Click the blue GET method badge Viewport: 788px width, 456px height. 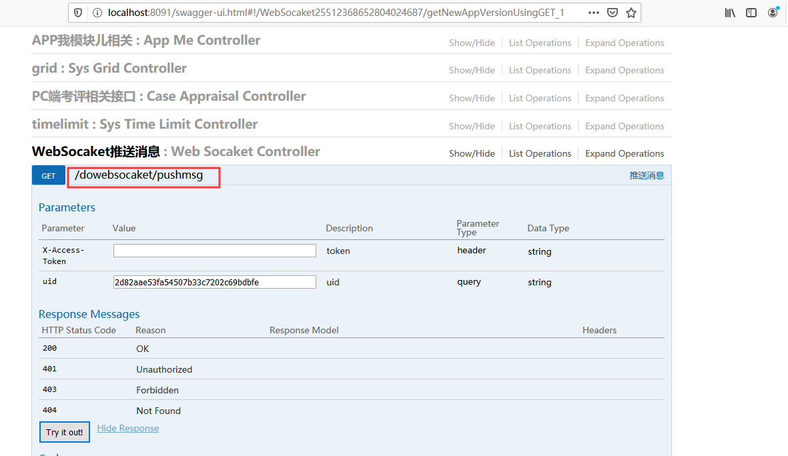[x=48, y=175]
